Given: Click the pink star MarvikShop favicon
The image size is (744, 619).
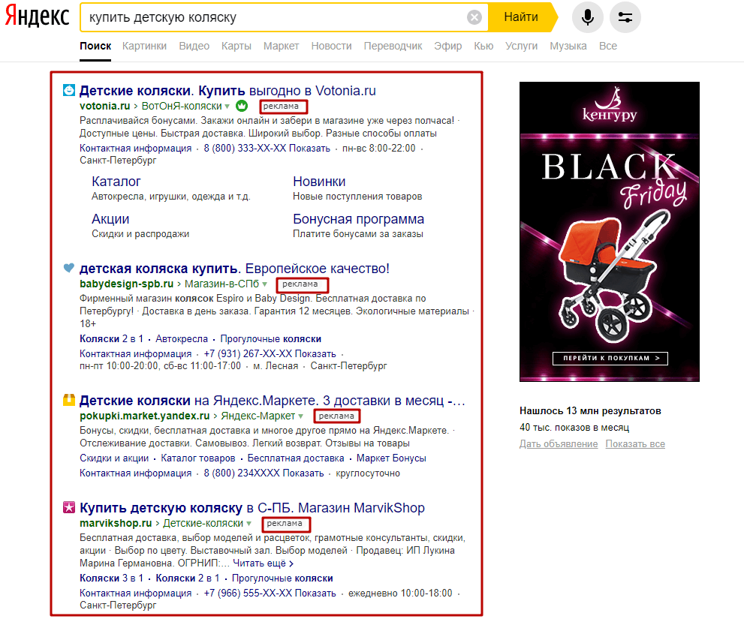Looking at the screenshot, I should click(x=69, y=507).
